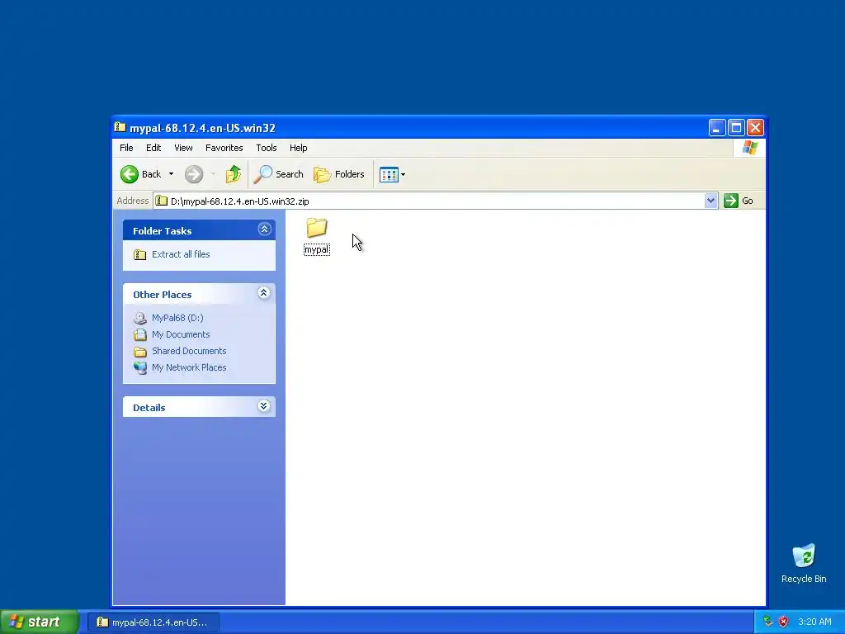The image size is (845, 634).
Task: Click the Views icon in toolbar
Action: pos(389,174)
